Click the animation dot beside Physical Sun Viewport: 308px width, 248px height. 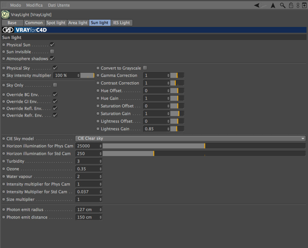[x=4, y=45]
